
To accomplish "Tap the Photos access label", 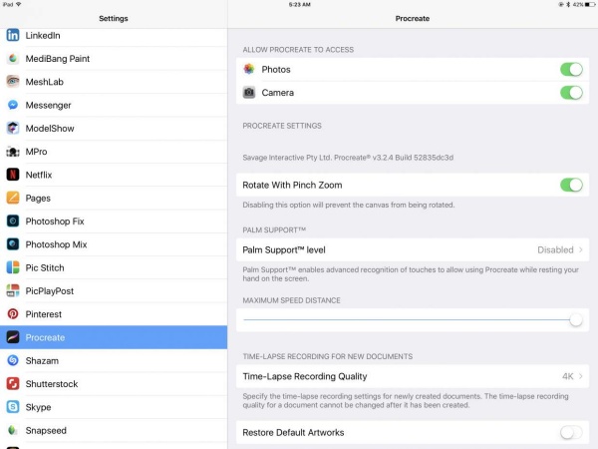I will tap(276, 70).
